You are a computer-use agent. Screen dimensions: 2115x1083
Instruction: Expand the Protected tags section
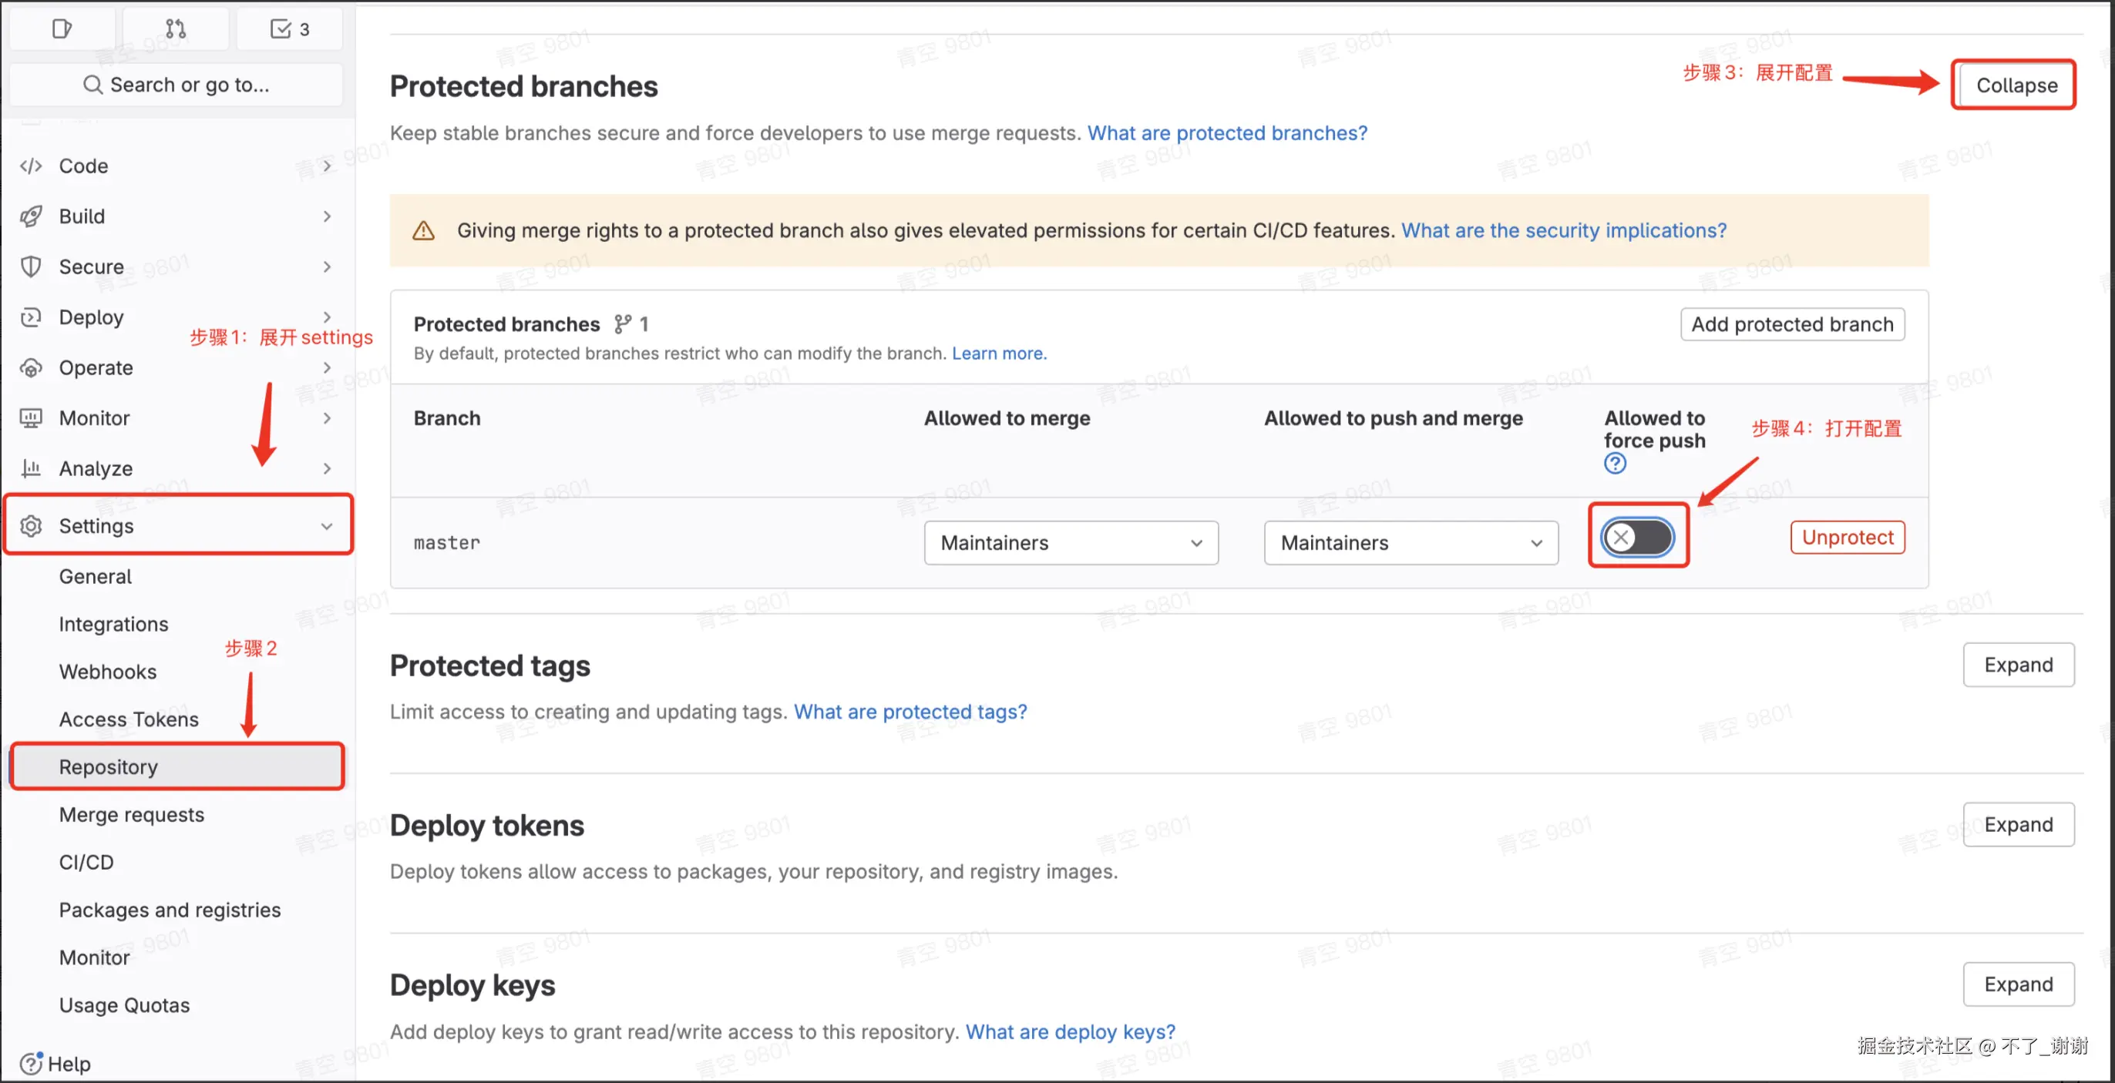point(2018,665)
